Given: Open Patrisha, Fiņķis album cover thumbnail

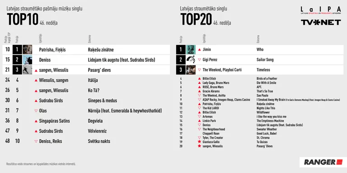Looking at the screenshot, I should click(x=28, y=50).
